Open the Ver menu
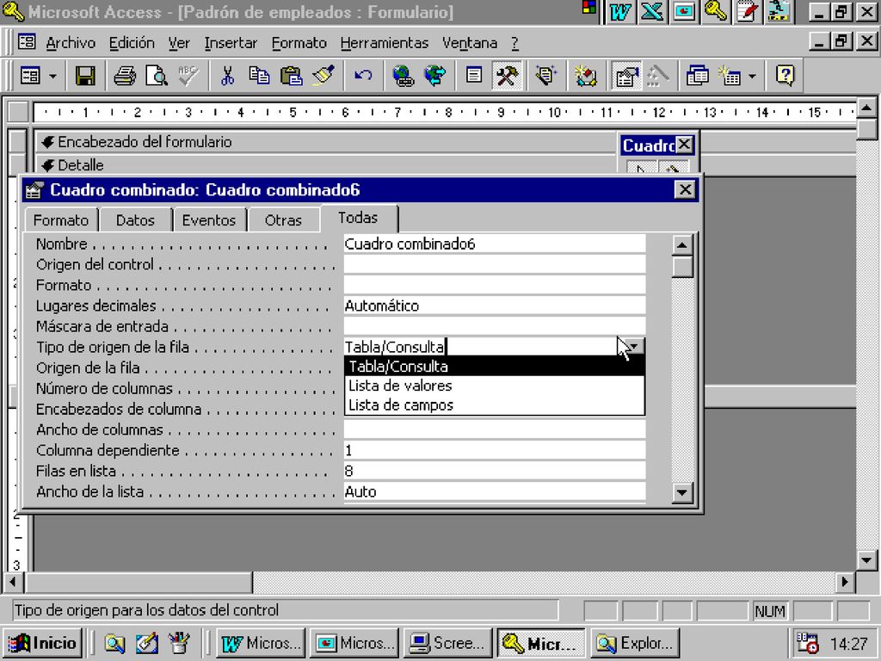The width and height of the screenshot is (881, 661). pos(179,43)
